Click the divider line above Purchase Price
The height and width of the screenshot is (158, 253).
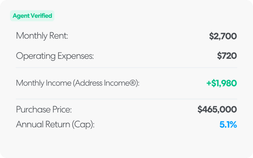[126, 99]
